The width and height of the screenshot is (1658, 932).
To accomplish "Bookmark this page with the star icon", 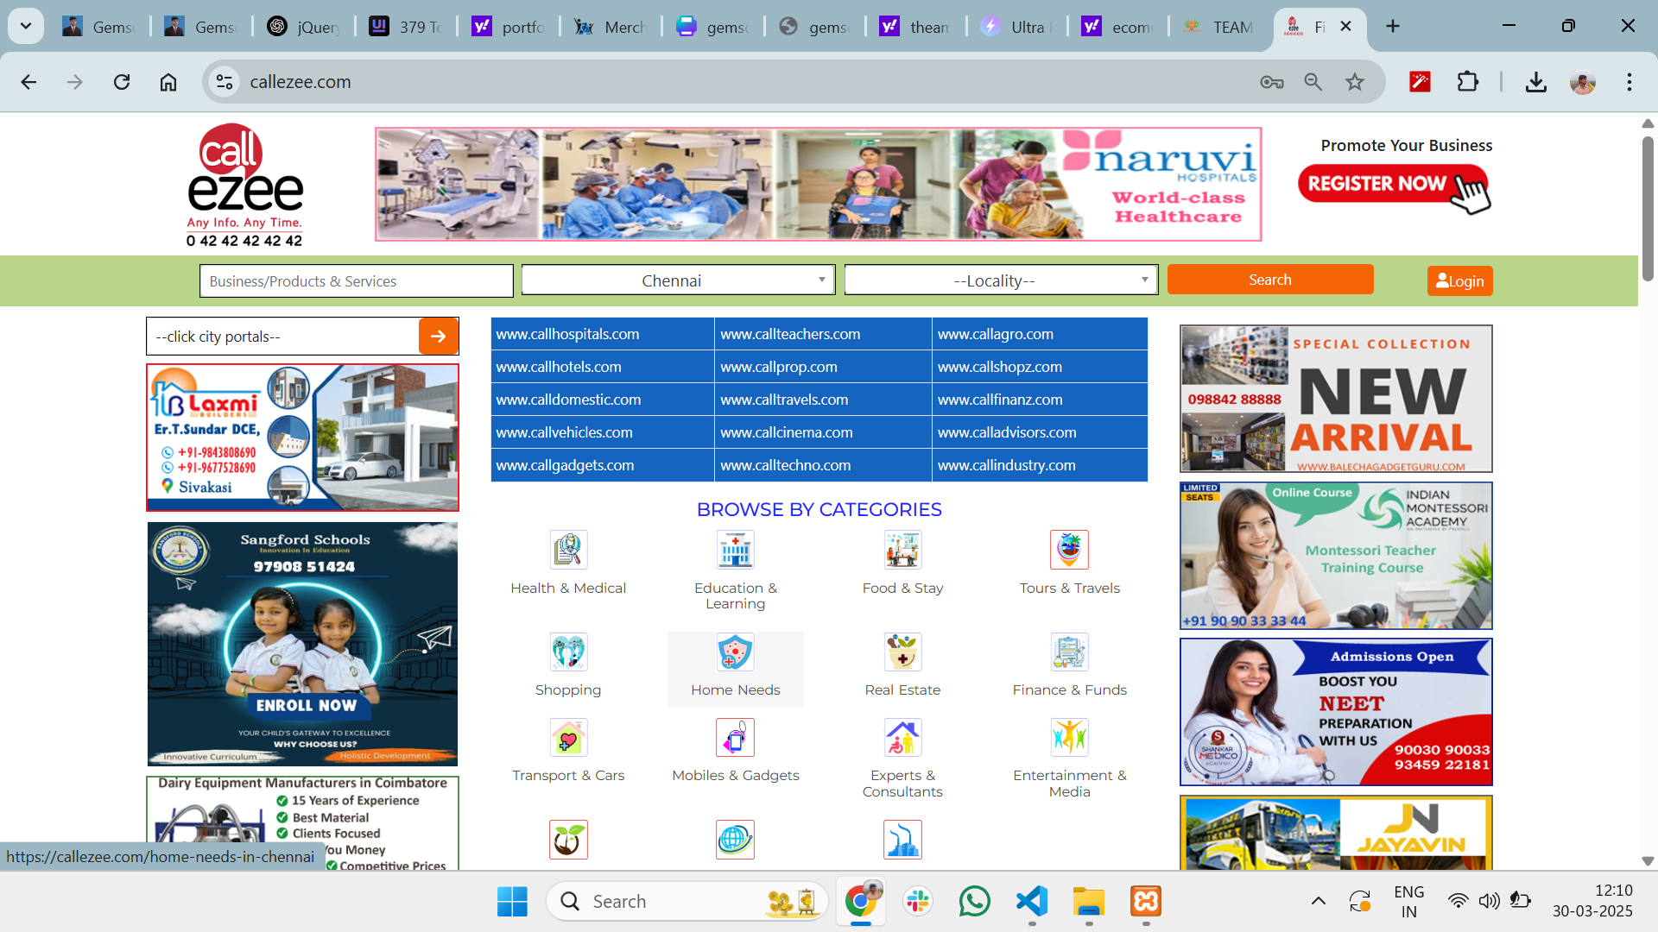I will pos(1354,82).
